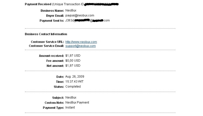Open the http://www.neobux.com customer service link
Image resolution: width=203 pixels, height=116 pixels.
tap(81, 42)
